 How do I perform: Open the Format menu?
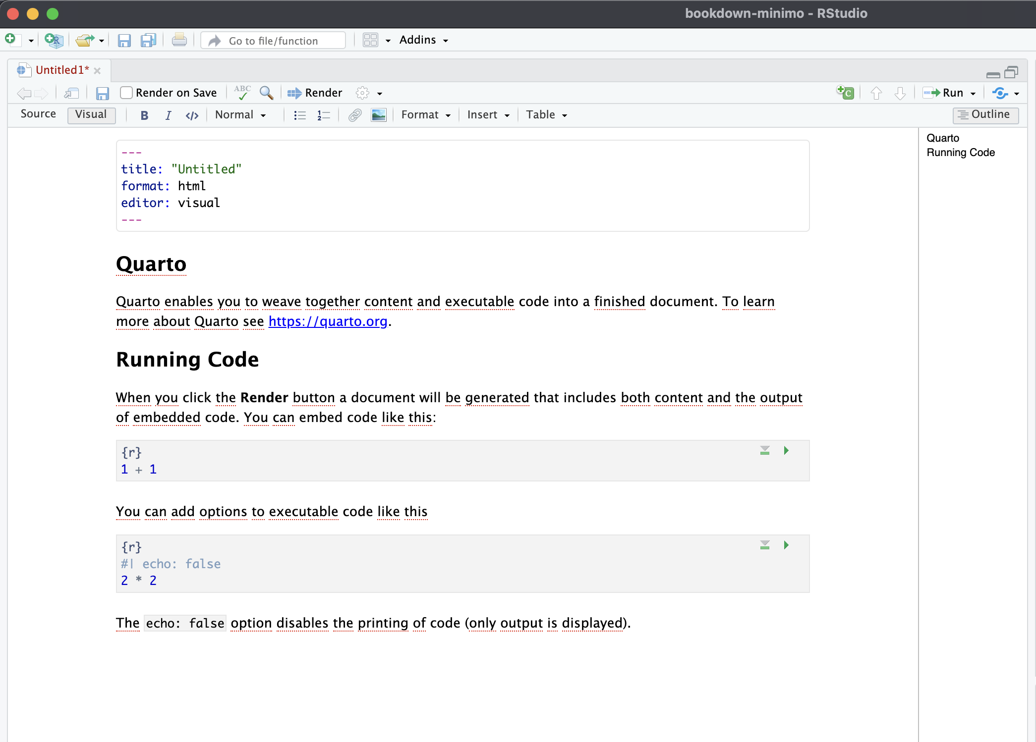click(x=426, y=115)
